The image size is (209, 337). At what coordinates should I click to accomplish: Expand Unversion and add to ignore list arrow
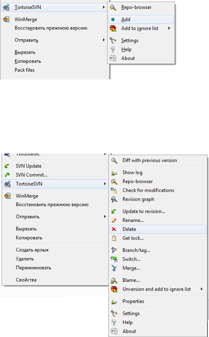(202, 289)
